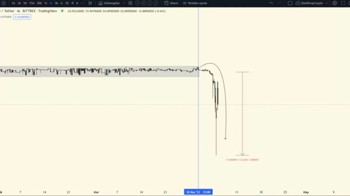Select the 1d timeframe
This screenshot has width=350, height=196.
coord(13,3)
